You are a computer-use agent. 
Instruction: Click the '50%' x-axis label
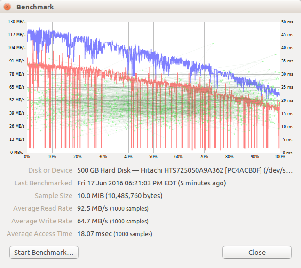click(153, 156)
